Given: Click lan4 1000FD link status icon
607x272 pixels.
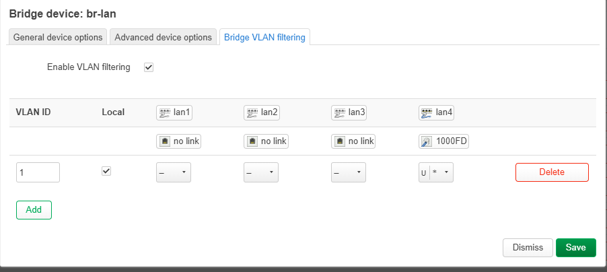Looking at the screenshot, I should click(x=427, y=141).
